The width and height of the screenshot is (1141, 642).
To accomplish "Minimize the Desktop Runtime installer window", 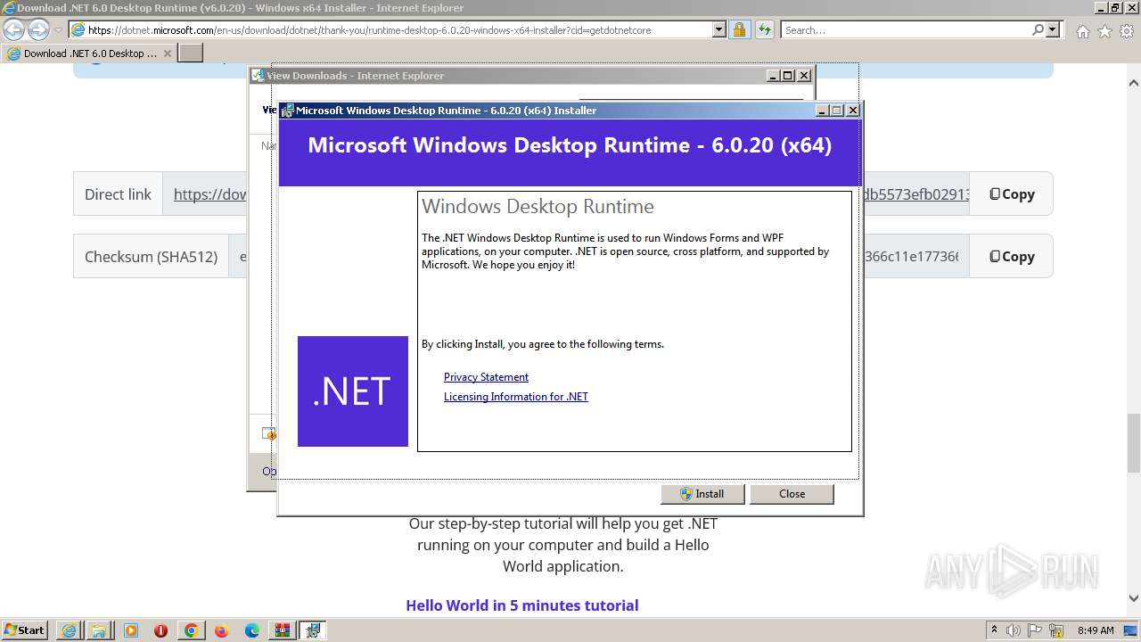I will click(822, 111).
